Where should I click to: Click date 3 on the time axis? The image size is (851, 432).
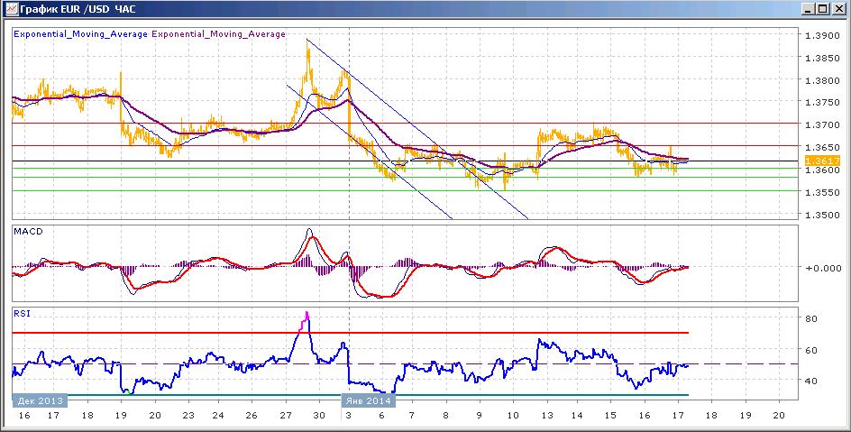[347, 416]
